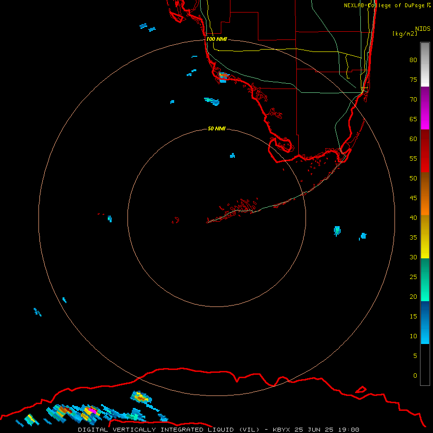The image size is (433, 433).
Task: Click the 20 value on the color scale
Action: (413, 296)
